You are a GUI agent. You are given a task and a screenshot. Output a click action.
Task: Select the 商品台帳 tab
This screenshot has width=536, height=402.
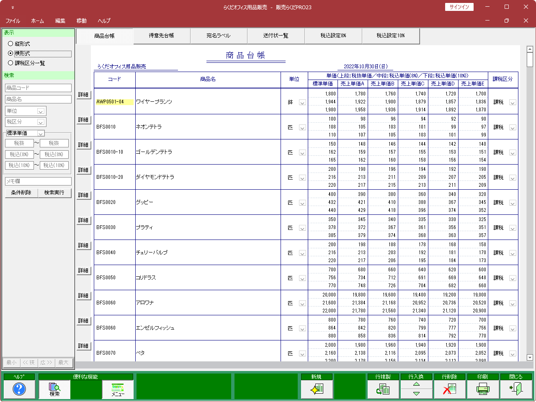(x=104, y=36)
